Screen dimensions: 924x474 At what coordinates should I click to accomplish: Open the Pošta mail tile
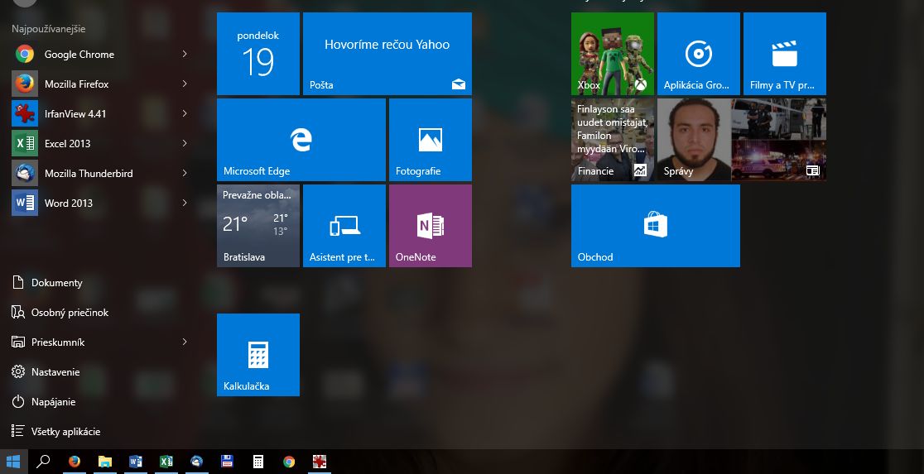click(387, 54)
